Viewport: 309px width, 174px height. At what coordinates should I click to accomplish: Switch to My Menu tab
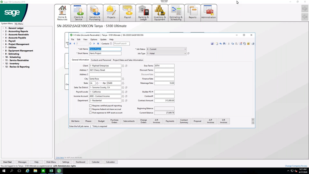pyautogui.click(x=19, y=24)
